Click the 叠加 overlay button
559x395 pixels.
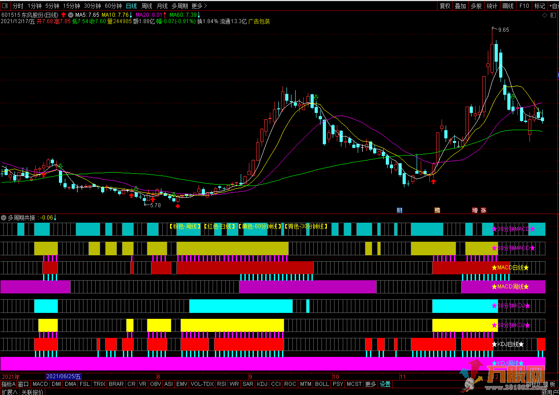click(461, 6)
